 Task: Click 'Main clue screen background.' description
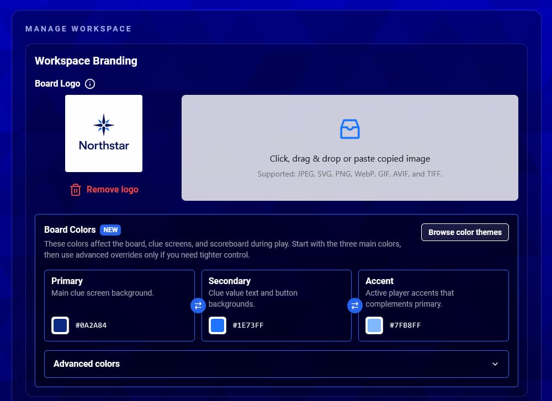click(103, 293)
